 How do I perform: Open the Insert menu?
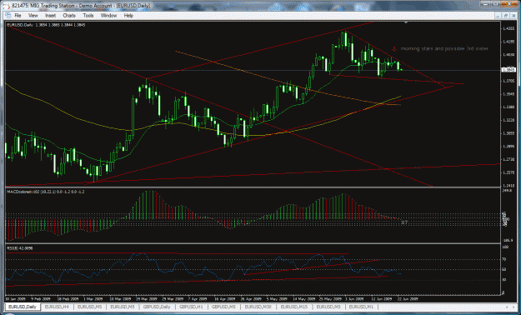(x=51, y=16)
